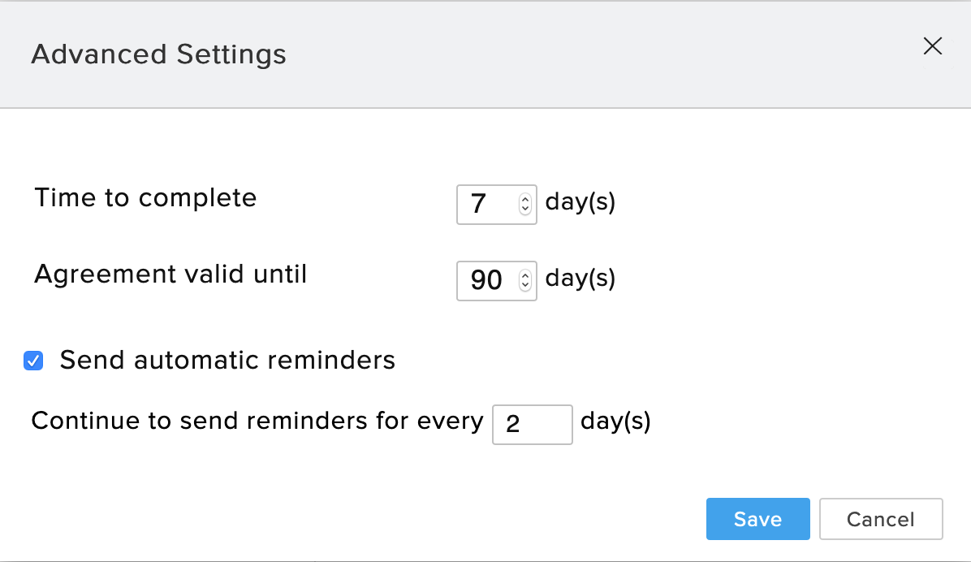This screenshot has height=562, width=971.
Task: Focus the reminder interval days field
Action: coord(532,424)
